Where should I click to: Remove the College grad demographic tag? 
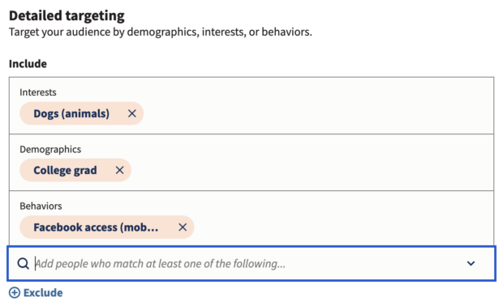pos(119,170)
